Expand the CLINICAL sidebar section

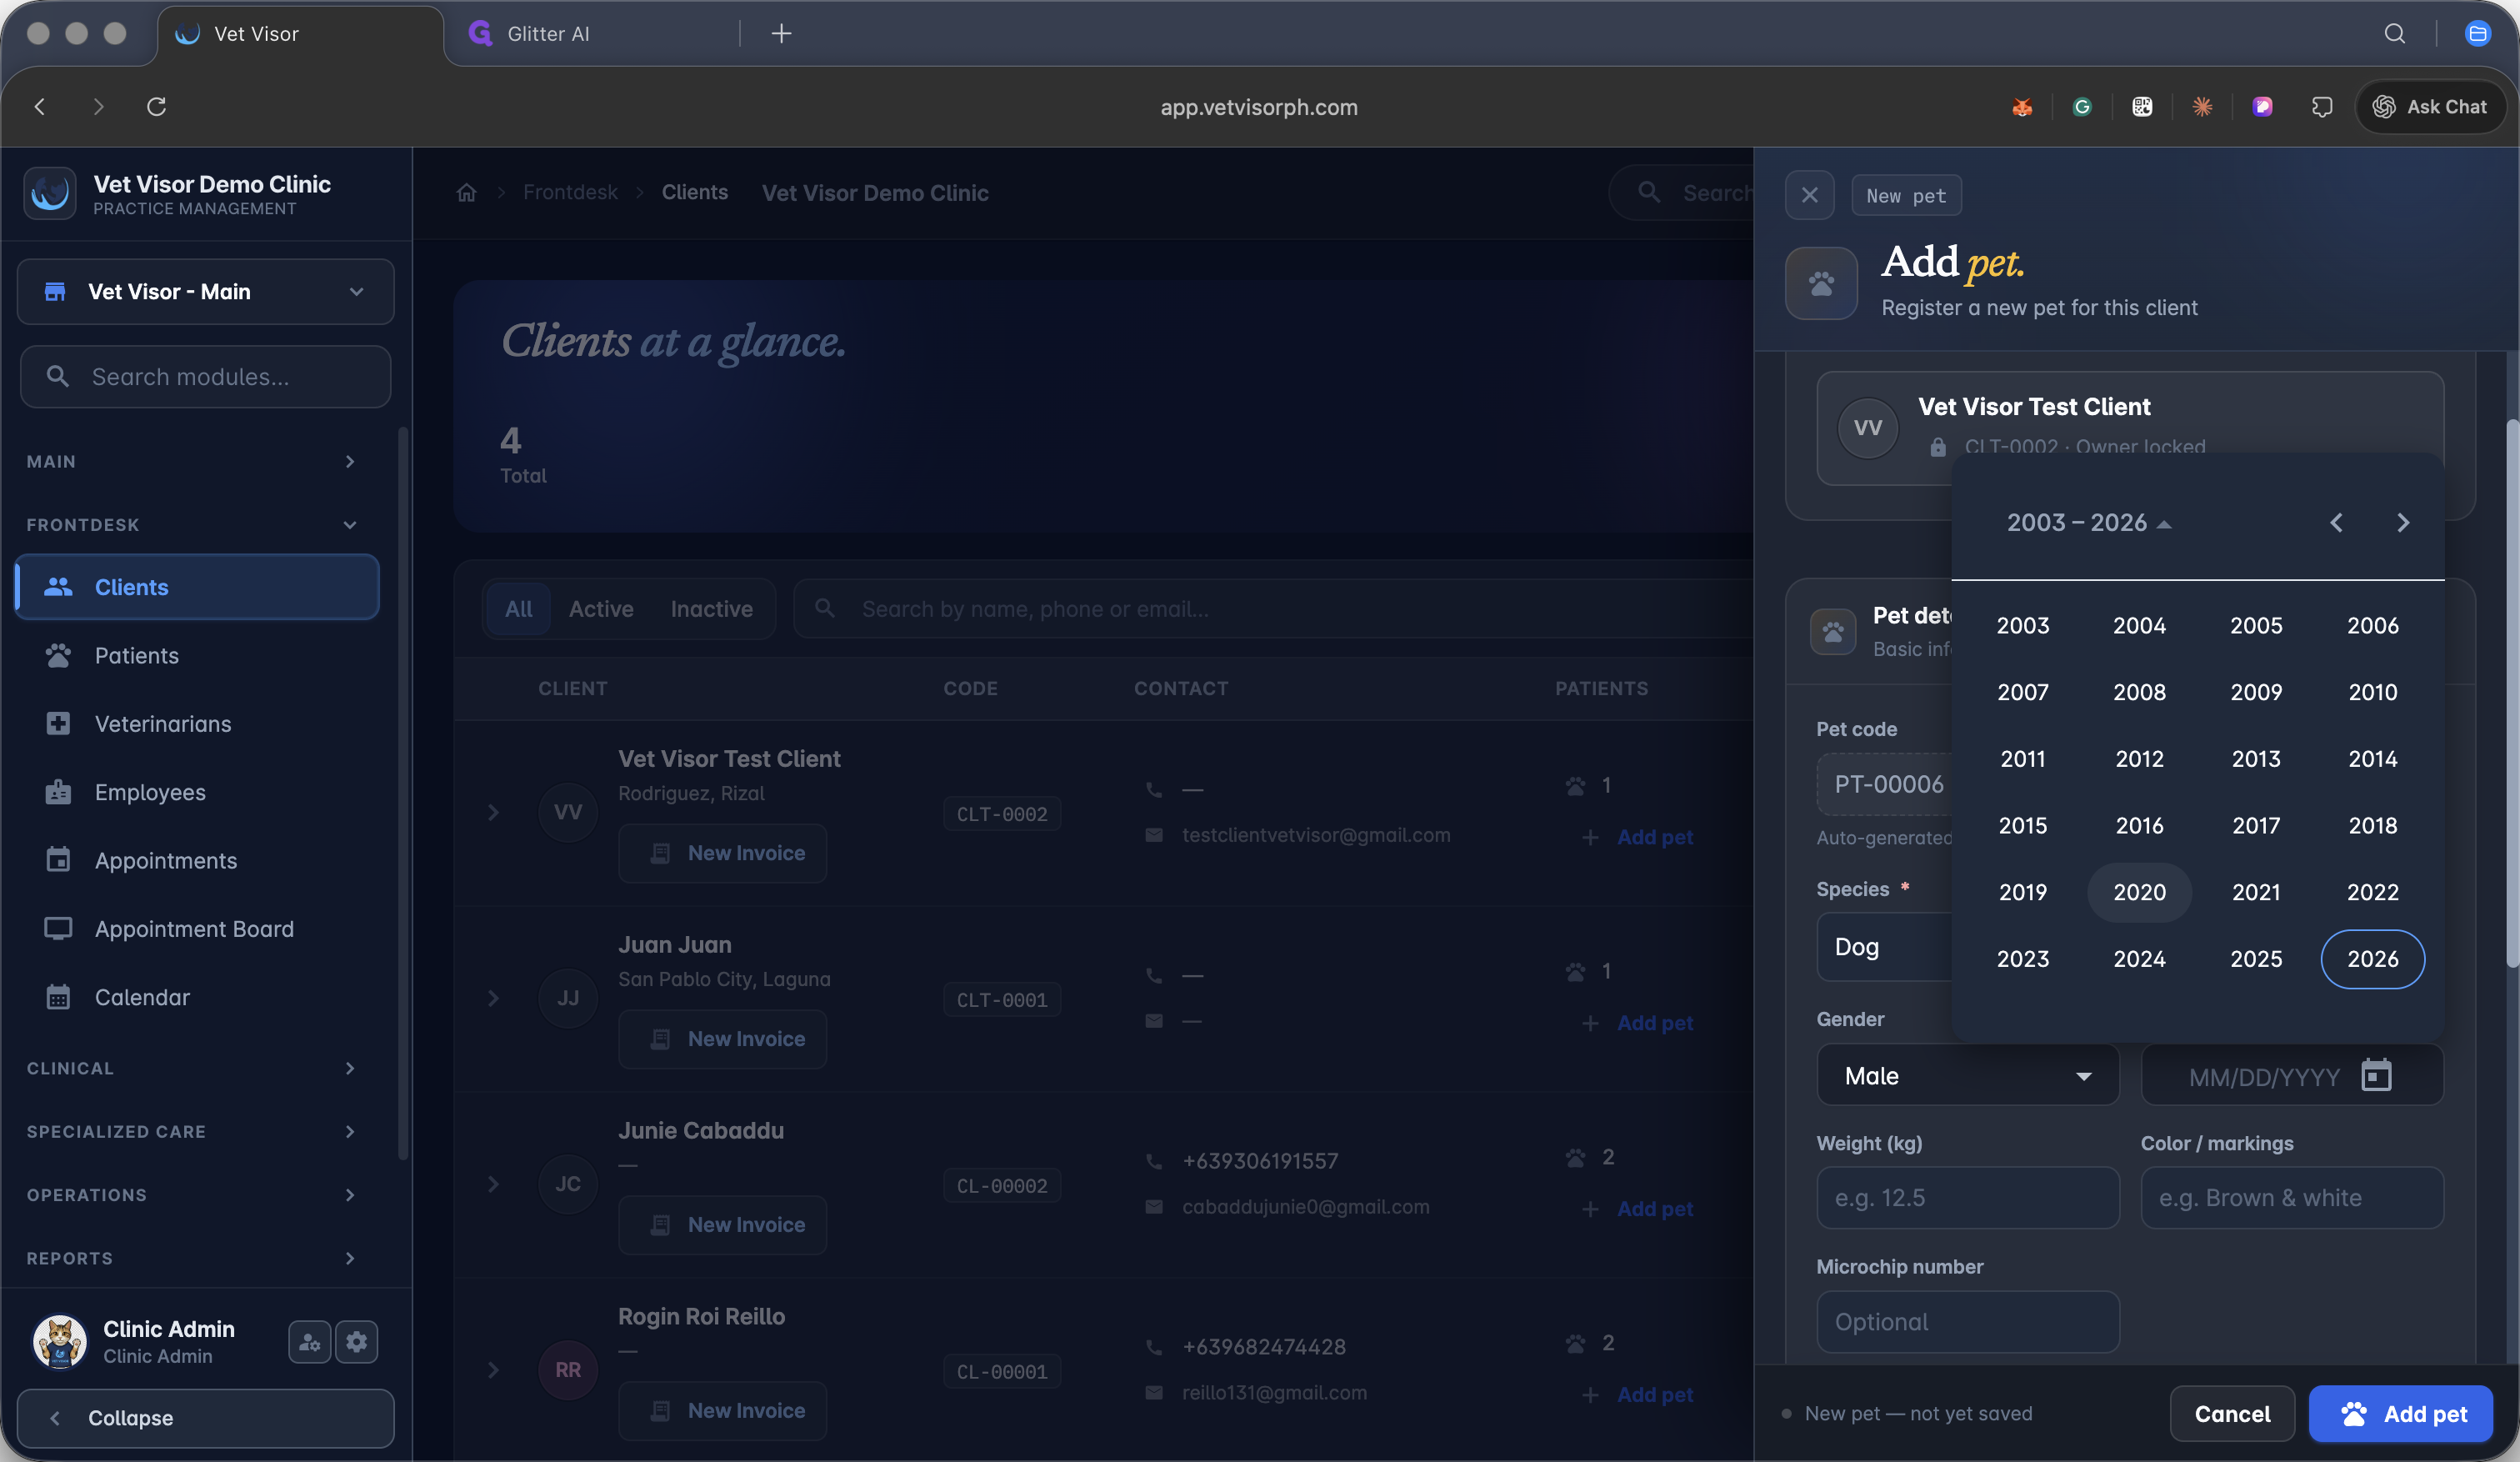(192, 1069)
